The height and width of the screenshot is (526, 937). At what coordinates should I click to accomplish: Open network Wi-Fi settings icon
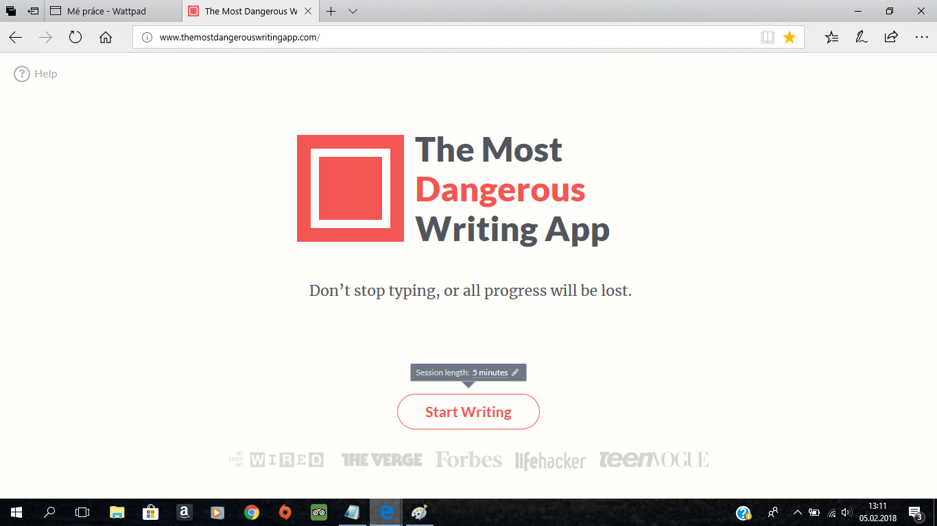click(x=832, y=512)
